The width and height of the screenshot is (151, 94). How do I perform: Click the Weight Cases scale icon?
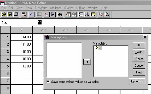pyautogui.click(x=87, y=15)
